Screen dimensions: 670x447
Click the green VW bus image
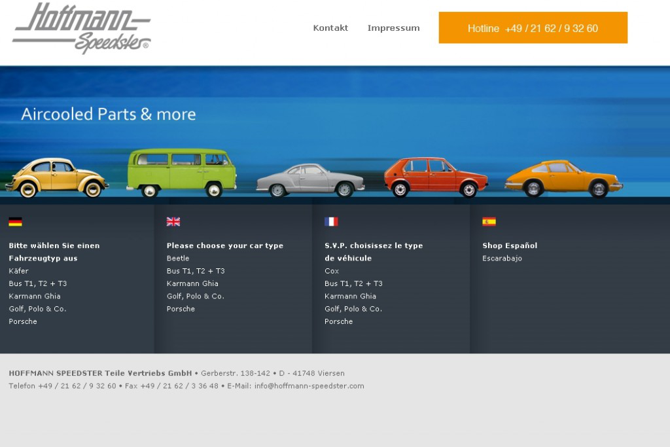point(181,172)
